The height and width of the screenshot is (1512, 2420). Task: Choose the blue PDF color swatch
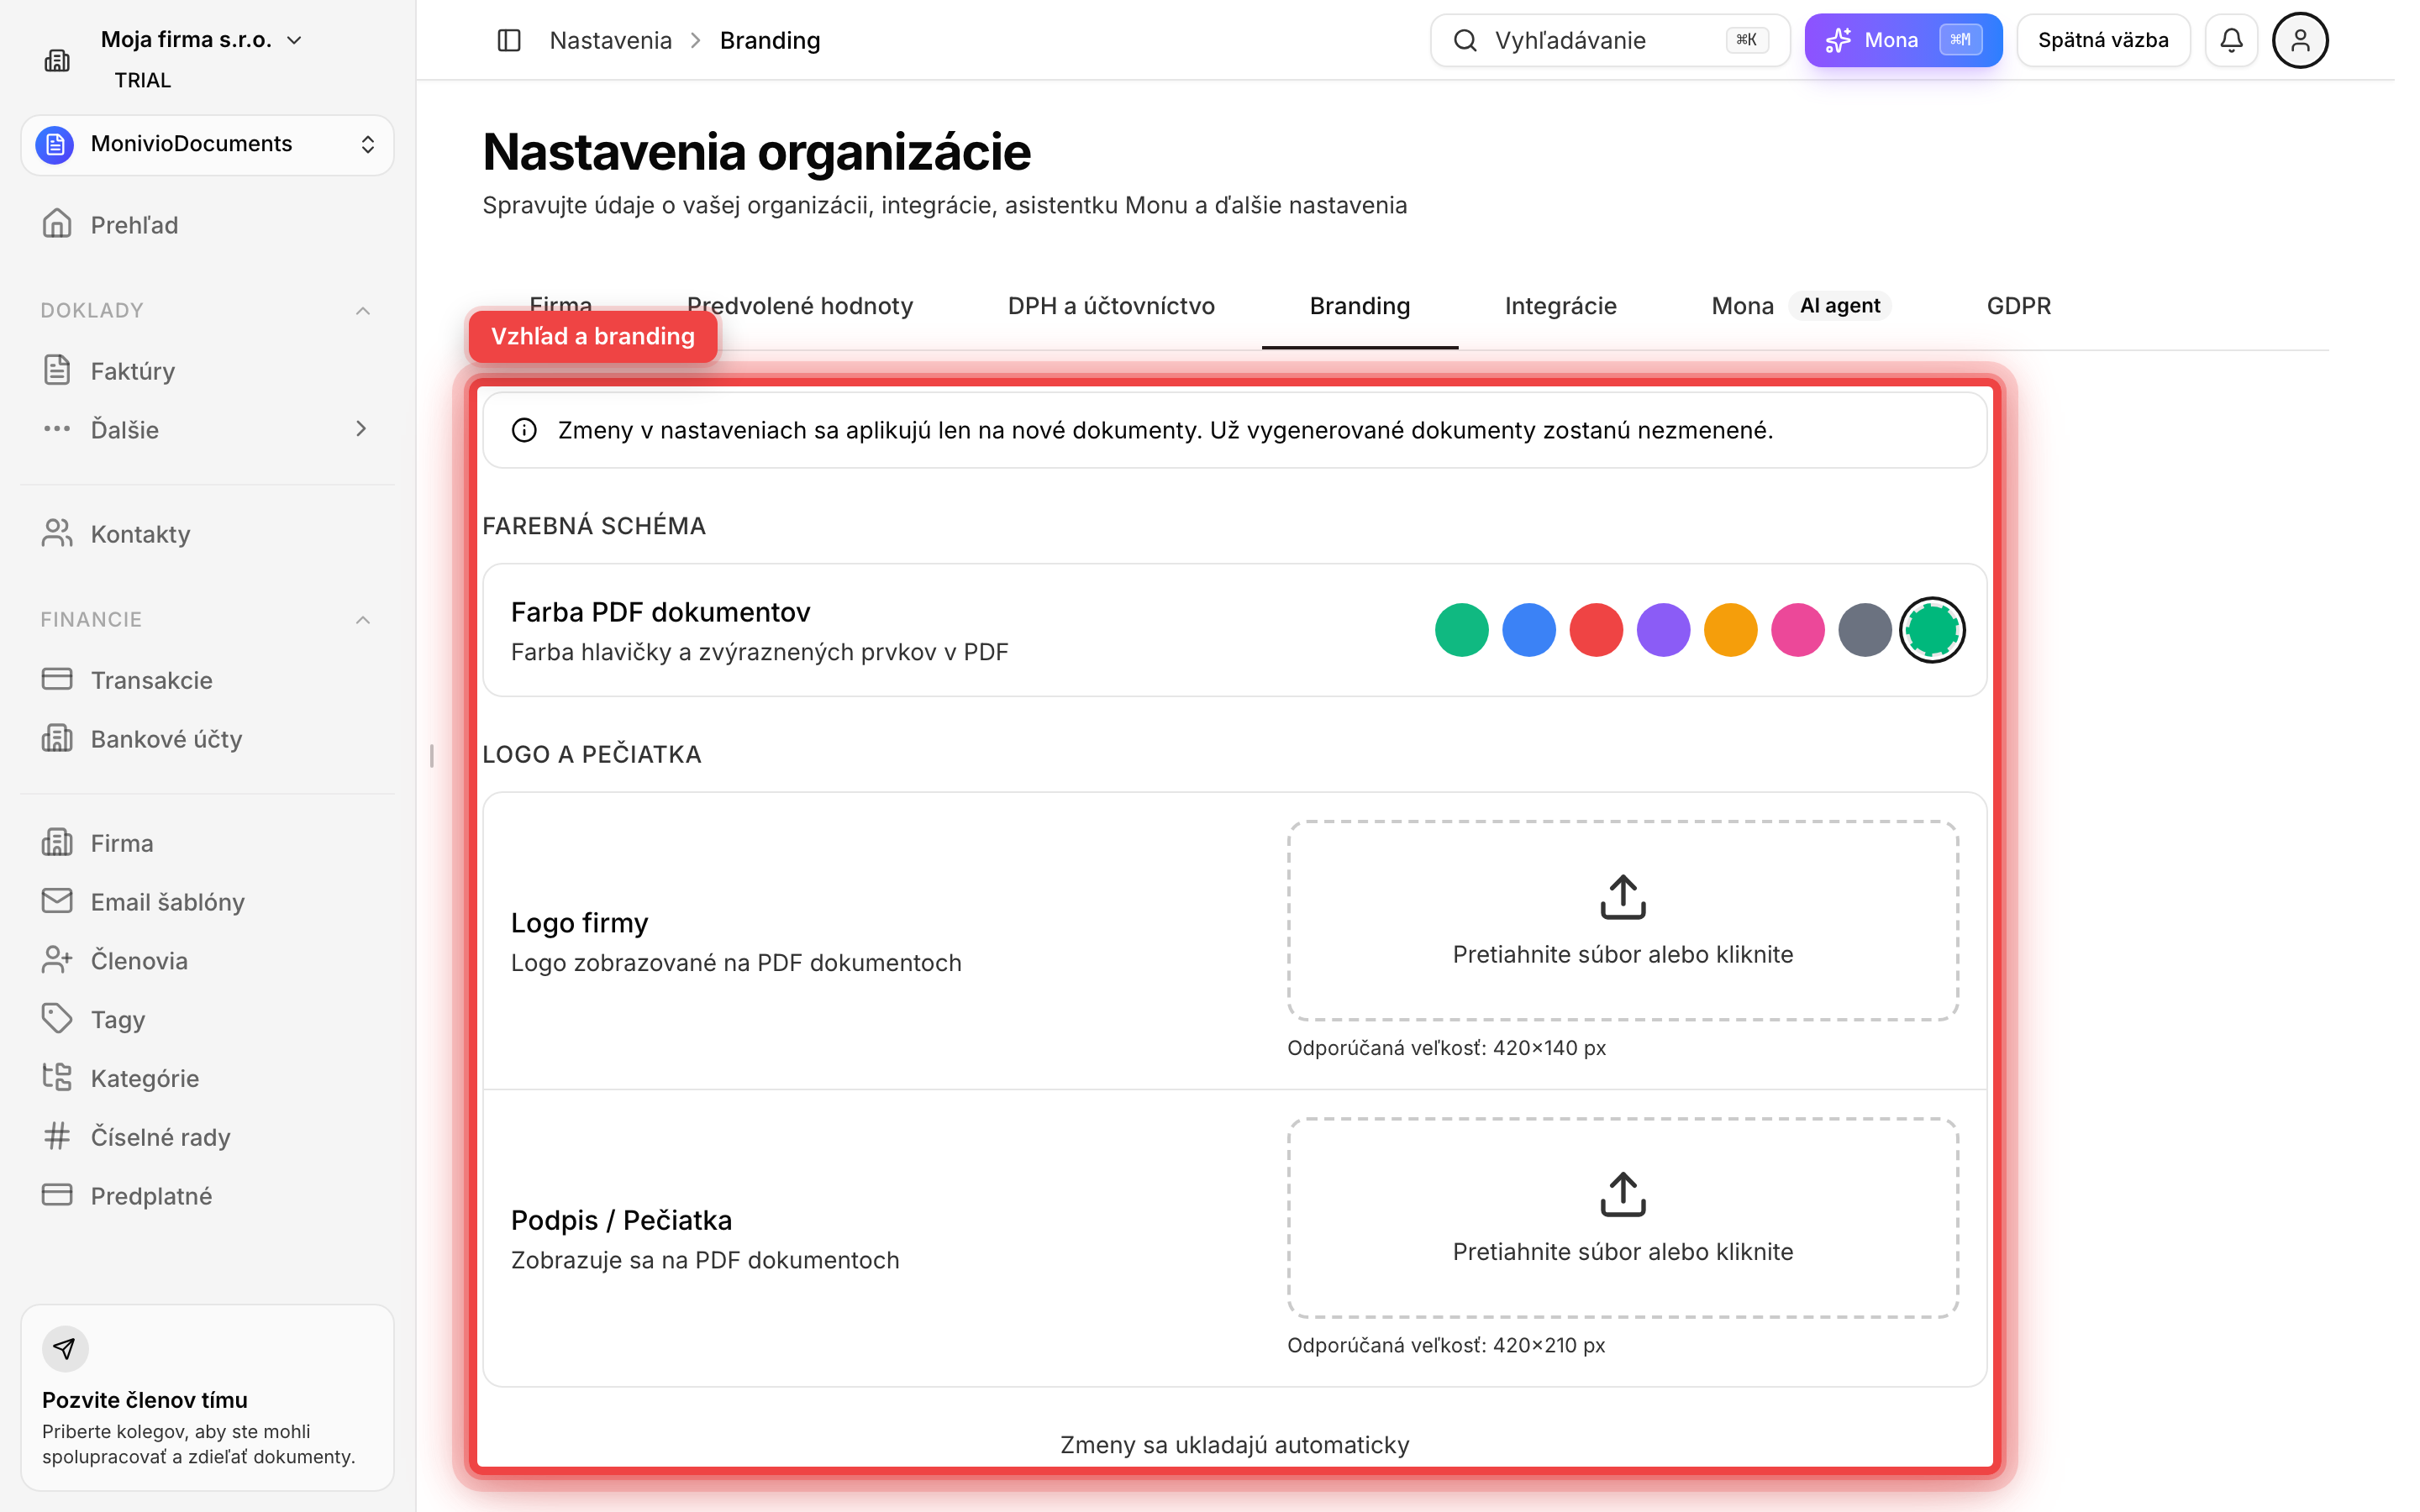[x=1529, y=630]
